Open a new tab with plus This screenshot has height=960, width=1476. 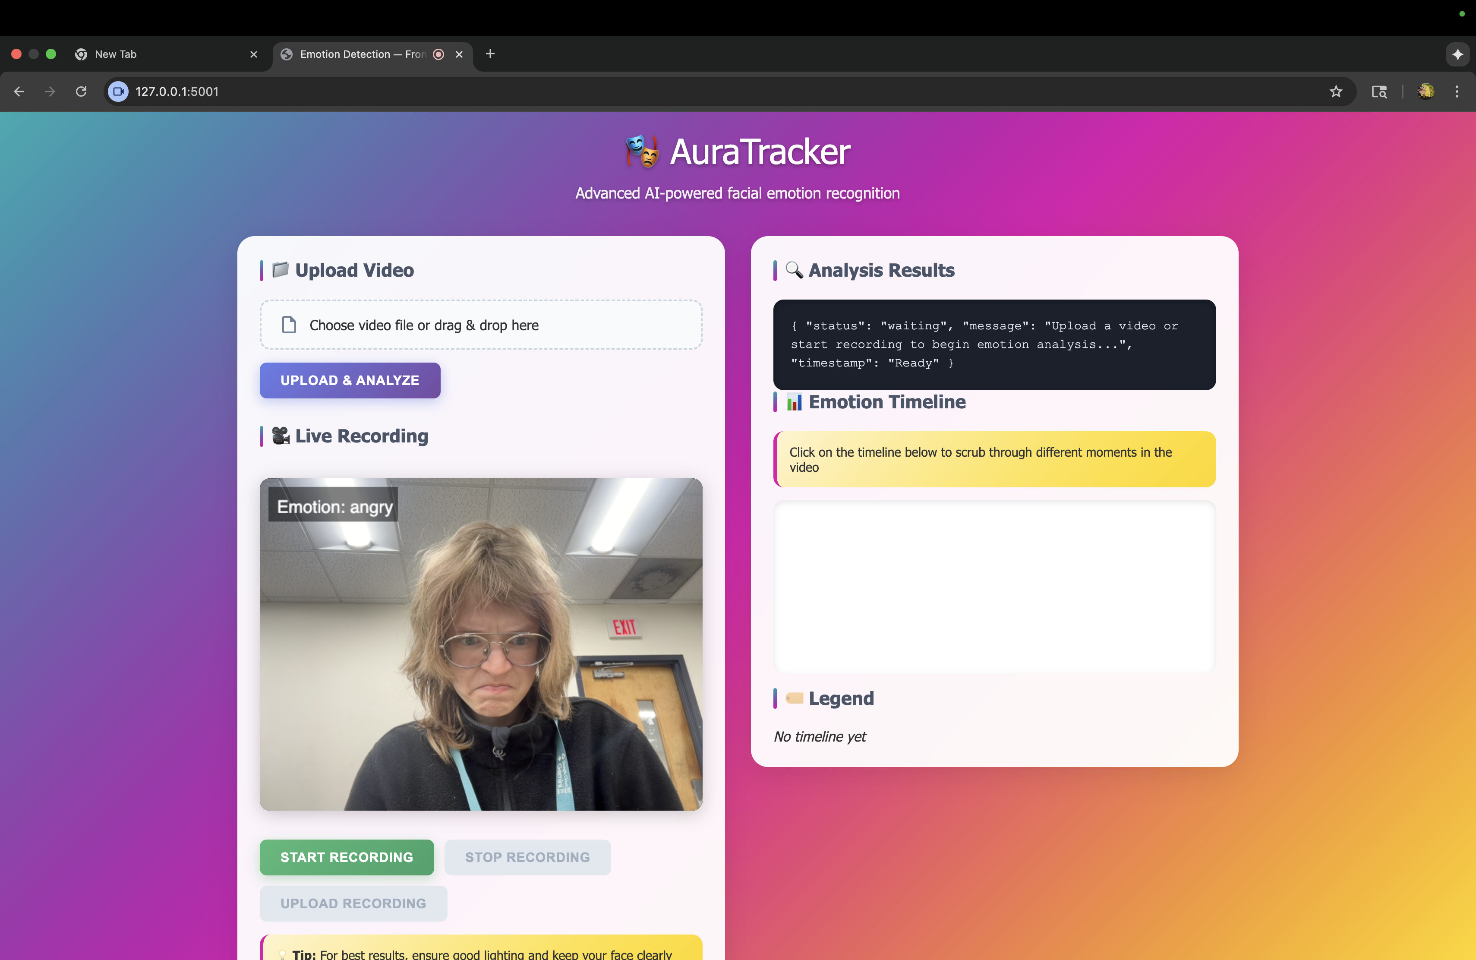490,54
